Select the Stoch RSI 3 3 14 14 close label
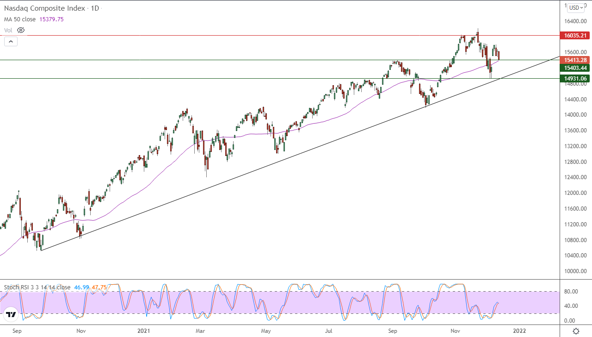Viewport: 592px width, 337px height. (37, 287)
